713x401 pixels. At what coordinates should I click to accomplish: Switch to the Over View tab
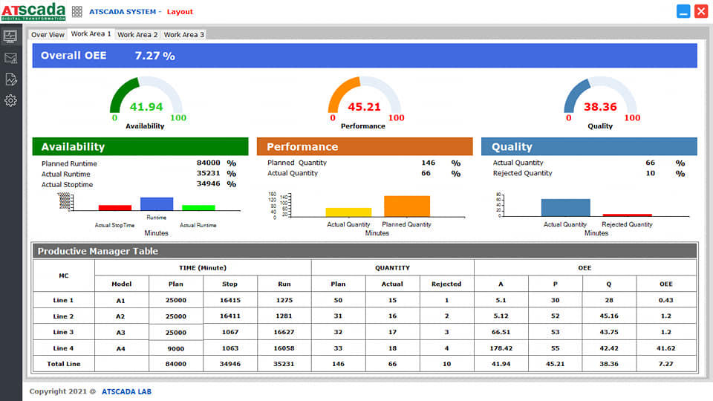[48, 35]
